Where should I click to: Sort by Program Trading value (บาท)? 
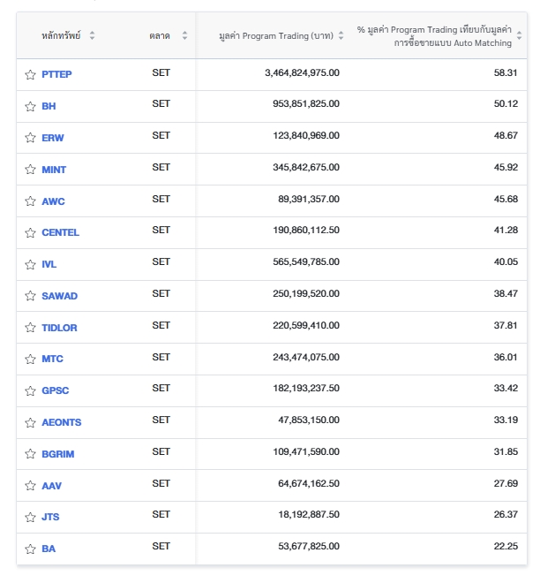pos(341,36)
